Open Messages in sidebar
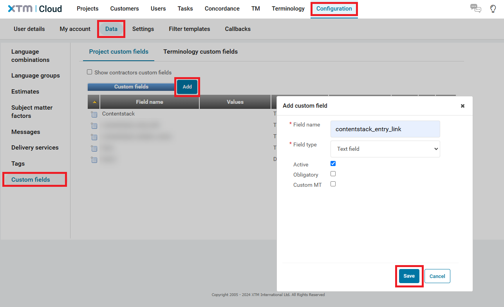Image resolution: width=504 pixels, height=307 pixels. [x=26, y=132]
